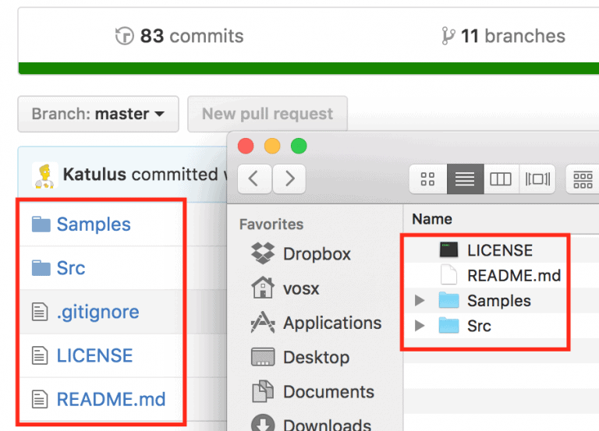The width and height of the screenshot is (599, 431).
Task: Open the 83 commits history link
Action: click(179, 37)
